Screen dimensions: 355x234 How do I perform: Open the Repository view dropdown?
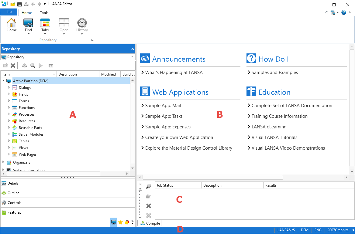(x=133, y=57)
